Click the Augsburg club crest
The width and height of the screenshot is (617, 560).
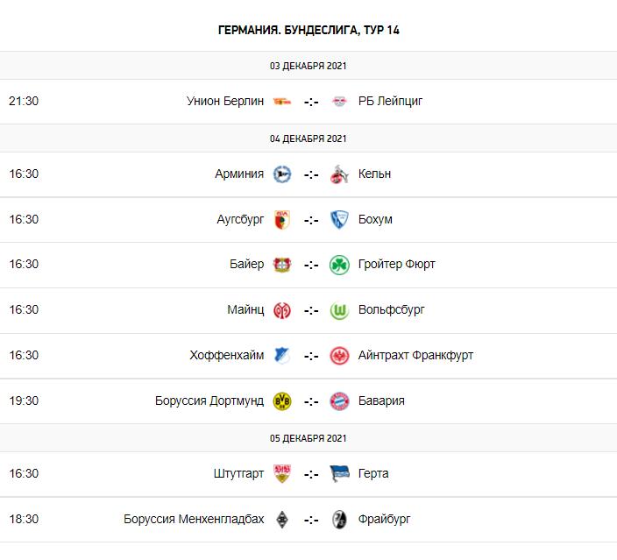click(x=281, y=219)
